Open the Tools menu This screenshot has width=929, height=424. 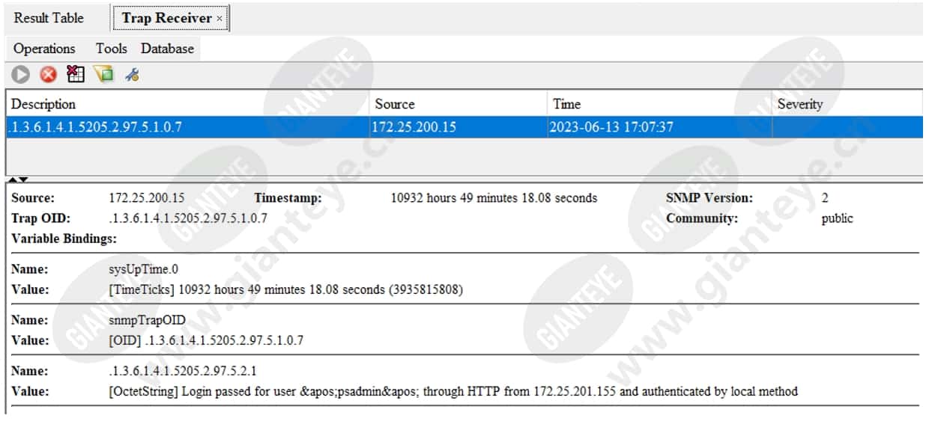[111, 49]
